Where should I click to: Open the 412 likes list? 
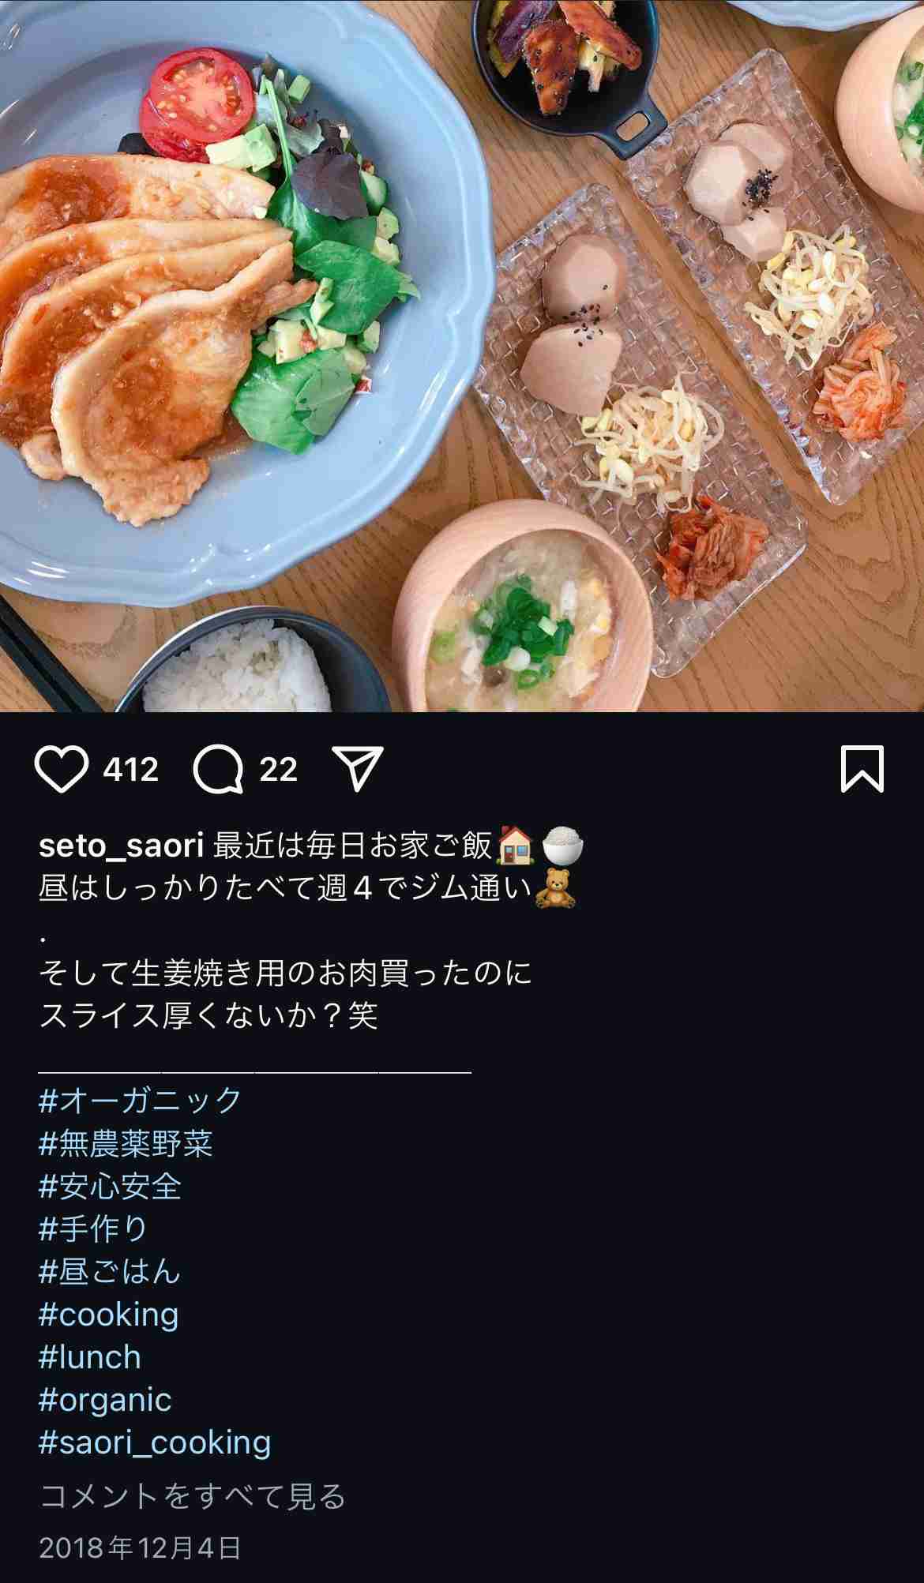(131, 769)
